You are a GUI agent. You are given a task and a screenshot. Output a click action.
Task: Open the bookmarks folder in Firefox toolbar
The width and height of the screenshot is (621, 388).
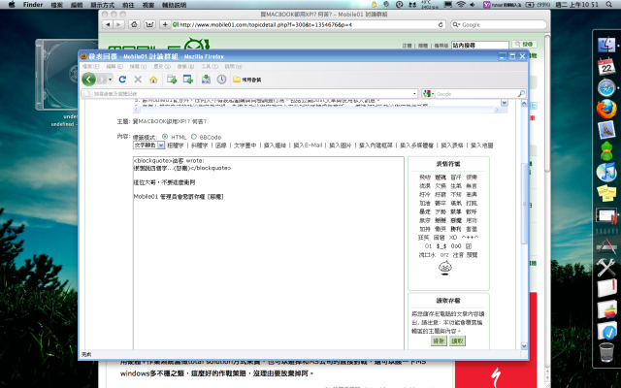tap(246, 80)
